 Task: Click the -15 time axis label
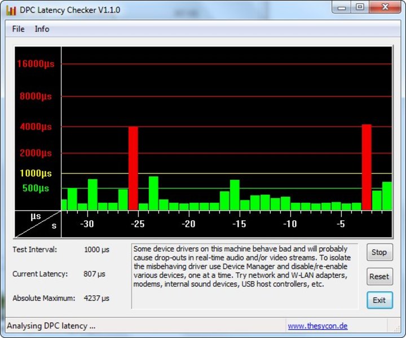pyautogui.click(x=239, y=224)
